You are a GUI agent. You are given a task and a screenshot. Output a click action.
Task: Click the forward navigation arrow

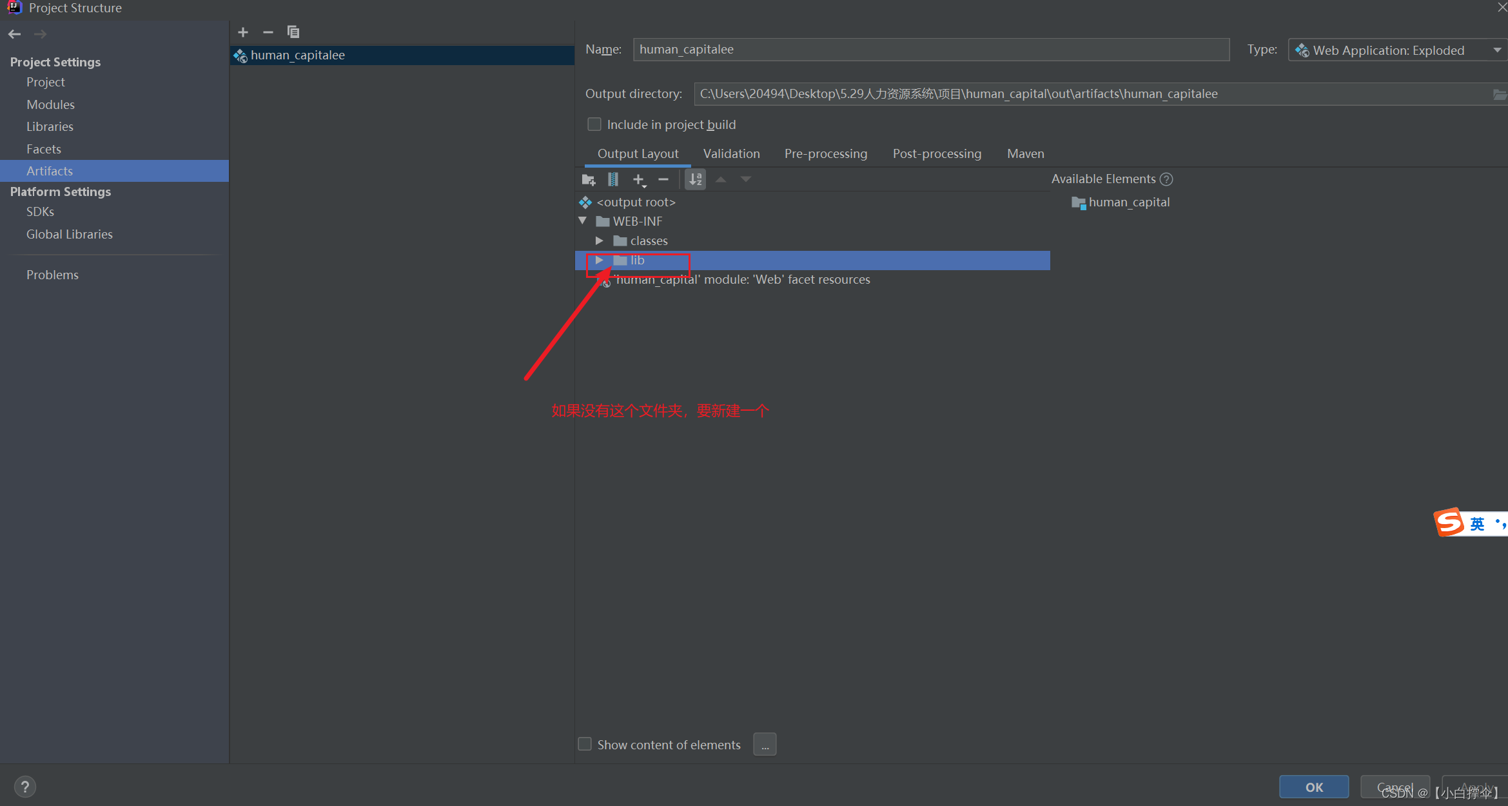(x=40, y=34)
